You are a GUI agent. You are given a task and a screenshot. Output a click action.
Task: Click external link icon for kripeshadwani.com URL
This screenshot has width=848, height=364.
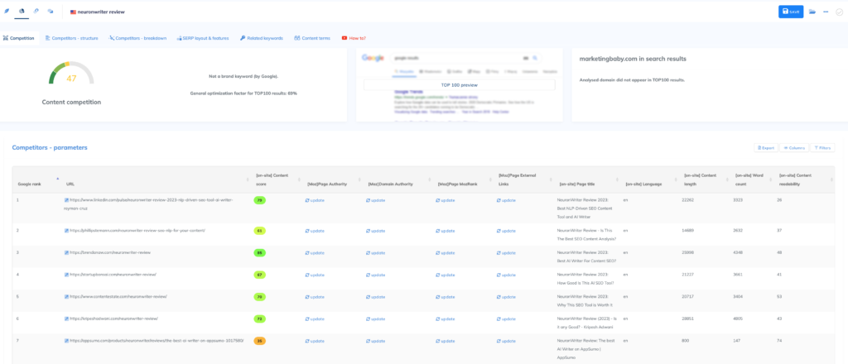pyautogui.click(x=66, y=318)
